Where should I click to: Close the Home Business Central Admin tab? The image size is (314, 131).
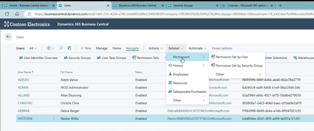click(x=53, y=6)
